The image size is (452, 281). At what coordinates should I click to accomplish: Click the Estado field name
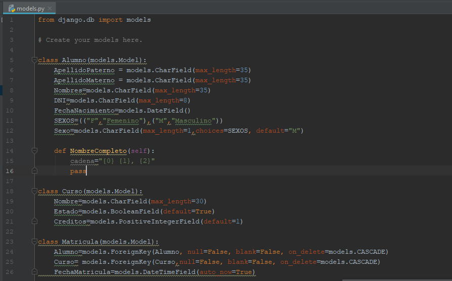tap(66, 211)
